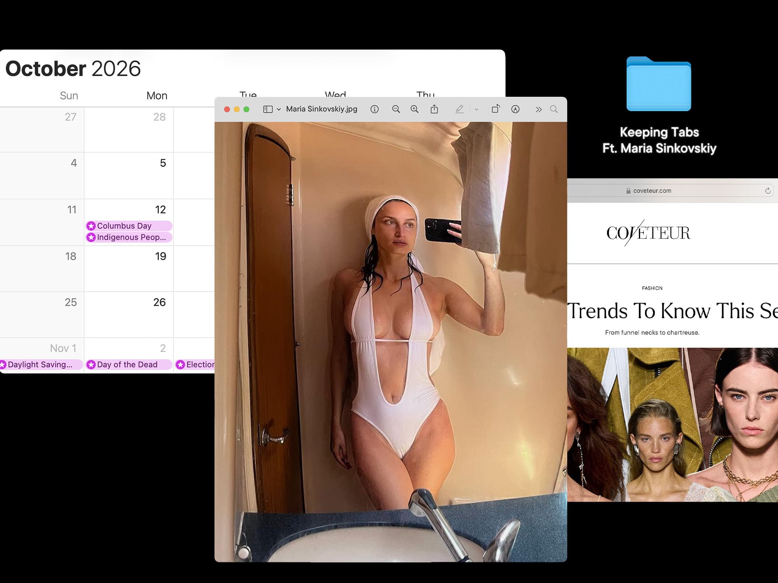Select October 26 in the Calendar grid

tap(129, 315)
